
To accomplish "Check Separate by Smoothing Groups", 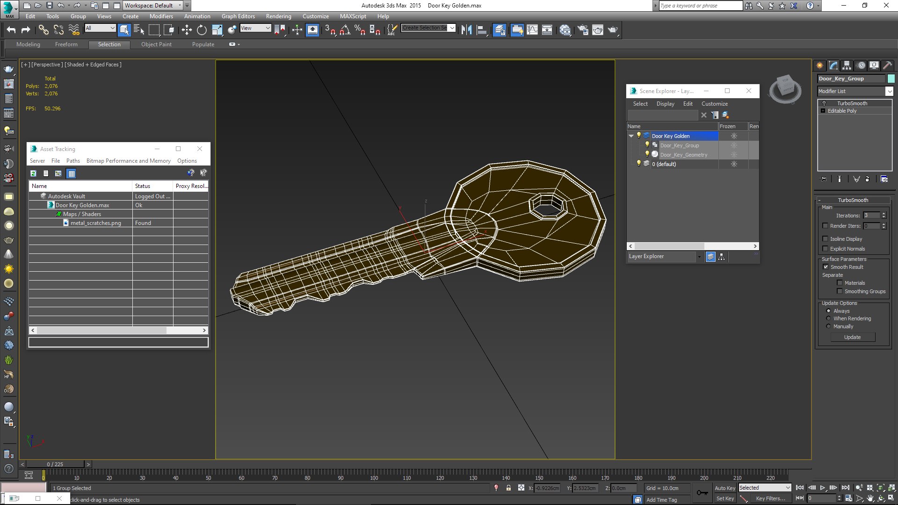I will [x=840, y=291].
